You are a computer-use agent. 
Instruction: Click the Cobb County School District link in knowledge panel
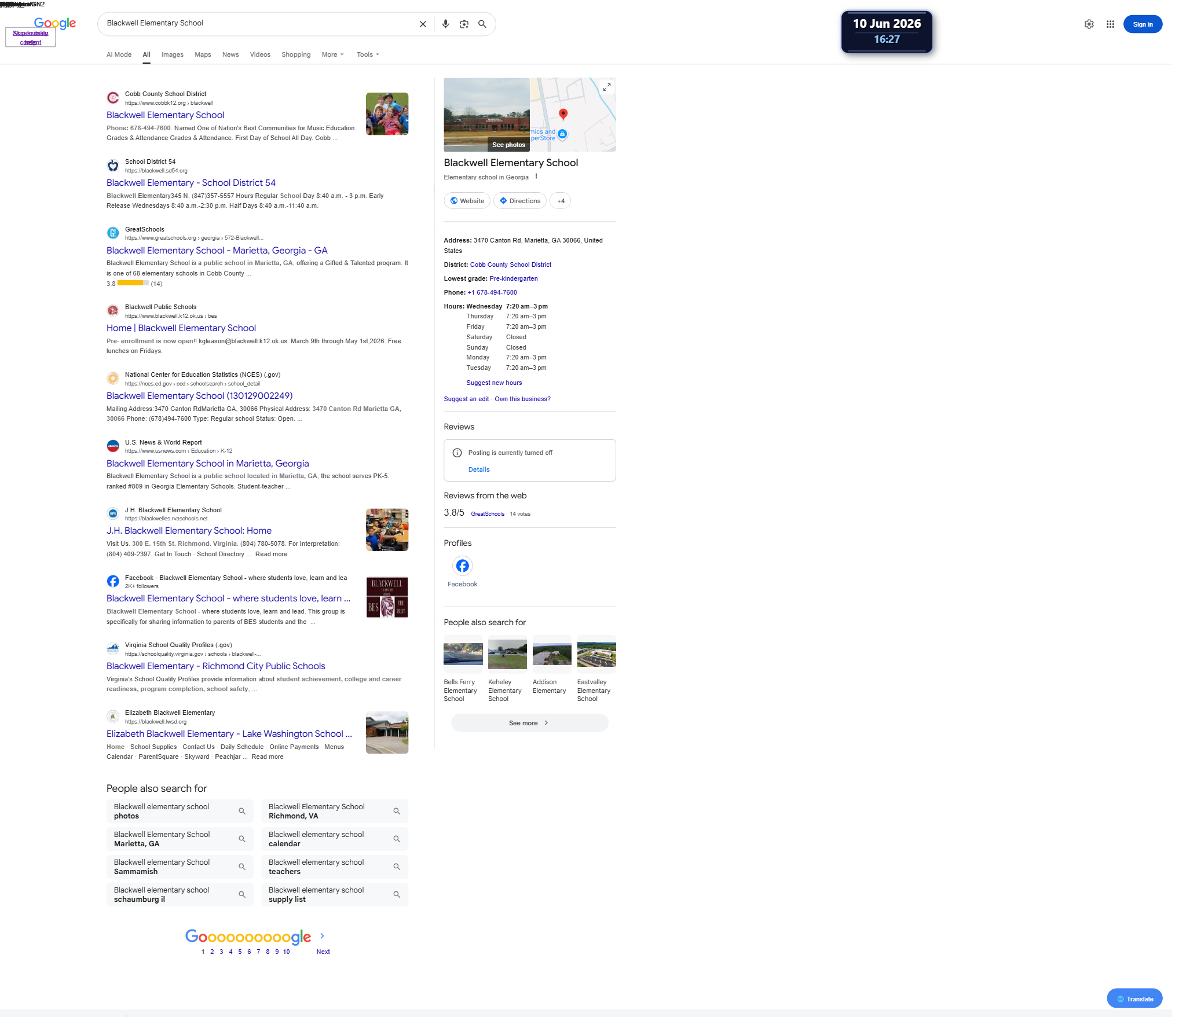point(511,265)
